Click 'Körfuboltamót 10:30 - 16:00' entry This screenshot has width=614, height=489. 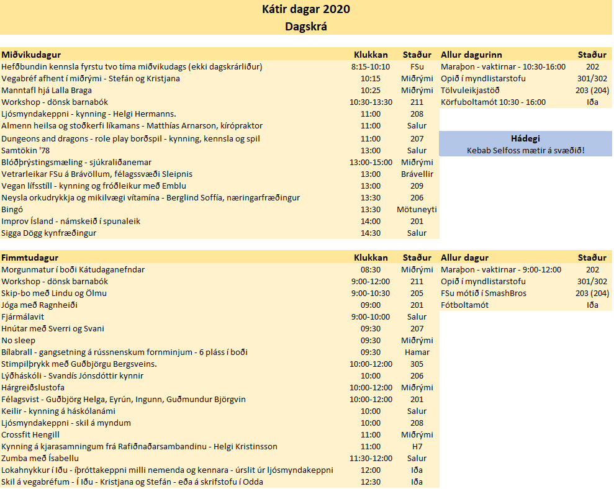coord(493,102)
